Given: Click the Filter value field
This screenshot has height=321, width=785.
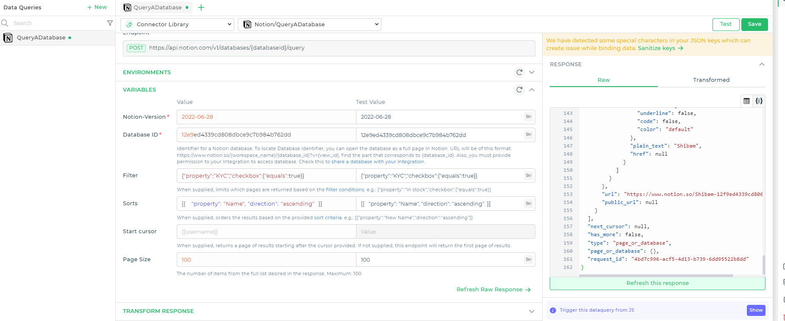Looking at the screenshot, I should 266,176.
